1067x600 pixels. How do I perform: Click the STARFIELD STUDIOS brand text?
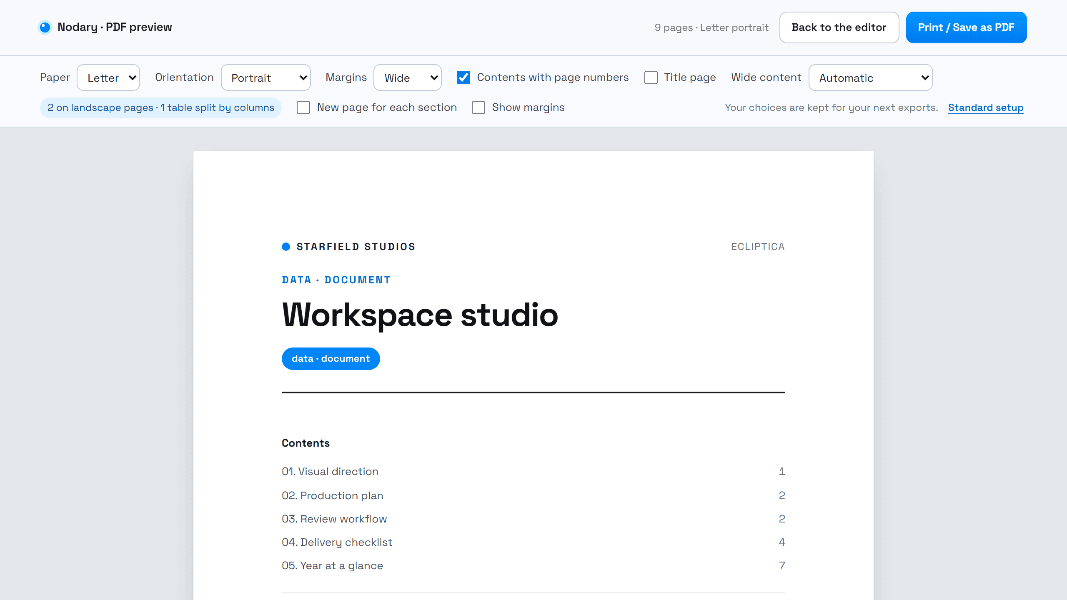click(x=356, y=247)
